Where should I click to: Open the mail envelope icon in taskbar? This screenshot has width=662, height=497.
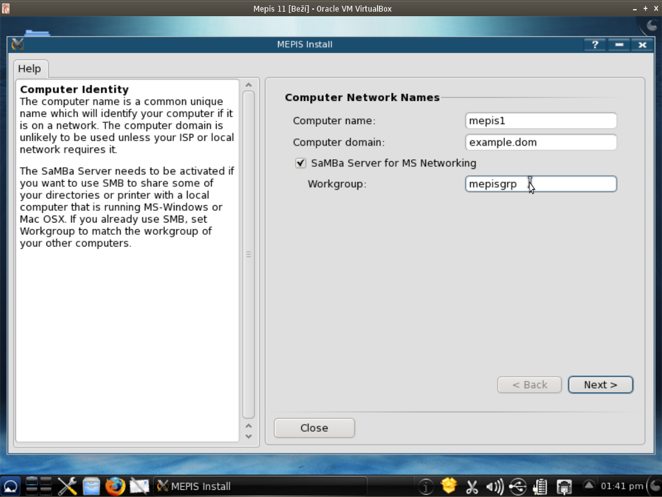(139, 487)
